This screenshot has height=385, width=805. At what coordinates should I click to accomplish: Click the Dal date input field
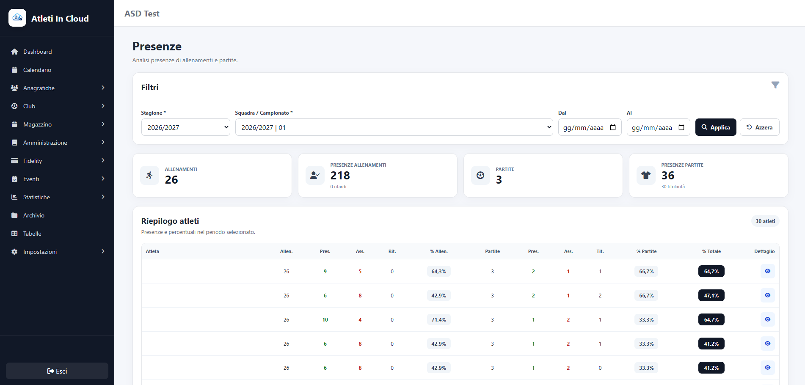coord(590,127)
